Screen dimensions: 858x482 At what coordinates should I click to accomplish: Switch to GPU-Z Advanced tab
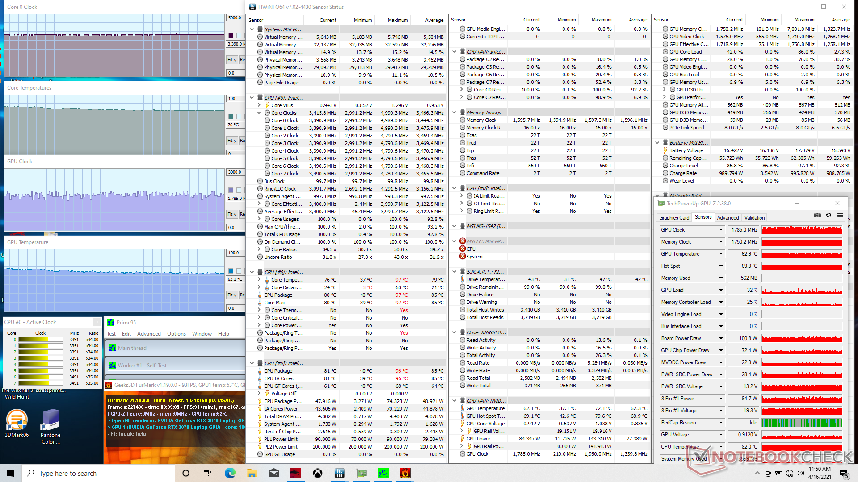tap(728, 218)
